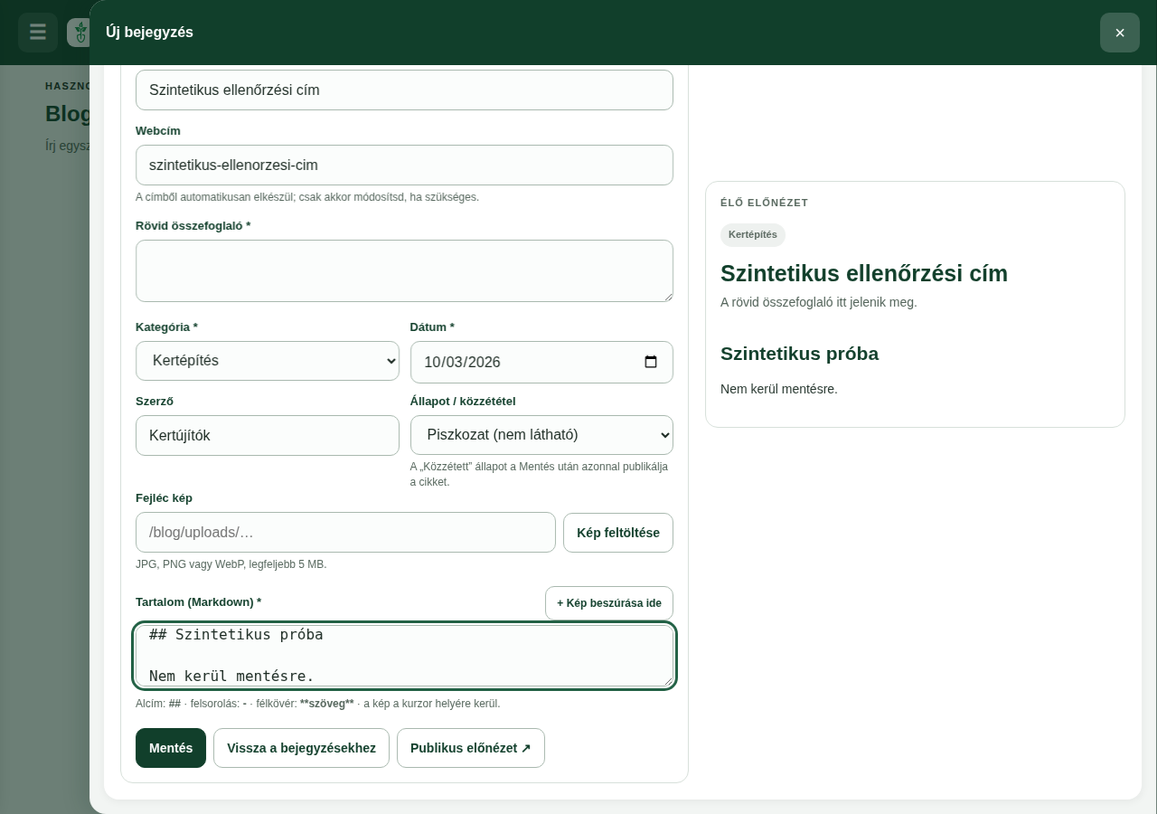Viewport: 1157px width, 814px height.
Task: Click the preview heading Szintetikus ellenőrzési cím
Action: [x=864, y=273]
